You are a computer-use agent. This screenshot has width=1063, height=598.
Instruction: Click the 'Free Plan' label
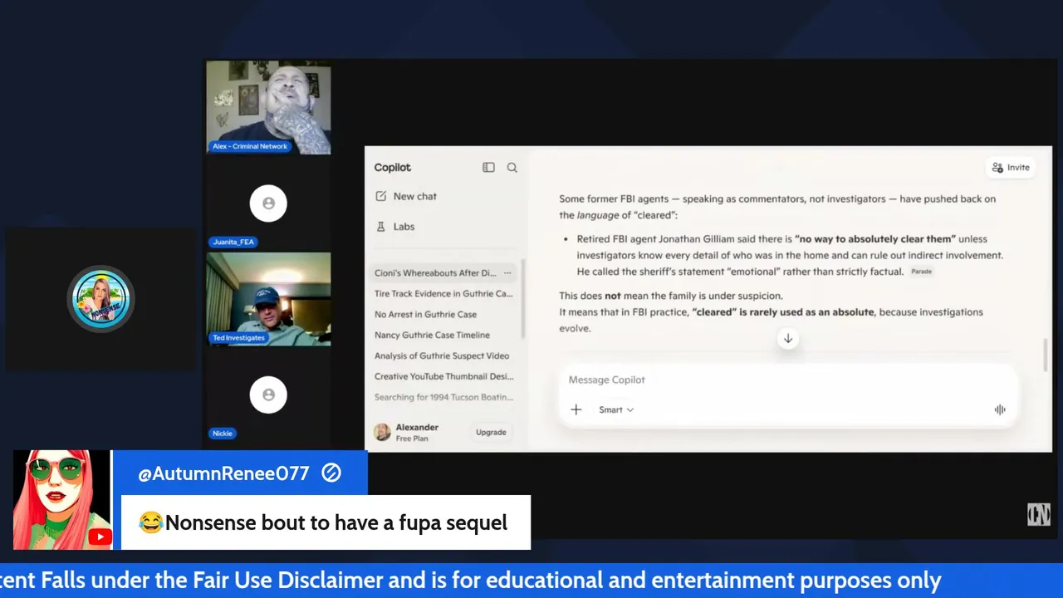412,439
